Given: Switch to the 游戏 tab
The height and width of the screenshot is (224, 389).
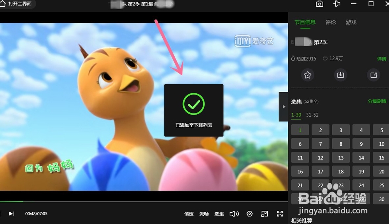Looking at the screenshot, I should click(351, 22).
